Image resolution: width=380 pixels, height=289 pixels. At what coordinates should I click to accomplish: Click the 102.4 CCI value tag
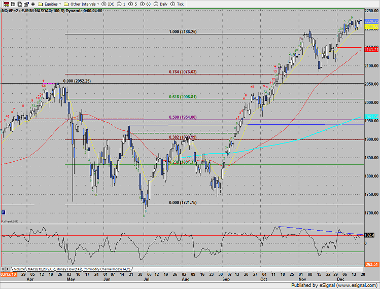coord(369,235)
